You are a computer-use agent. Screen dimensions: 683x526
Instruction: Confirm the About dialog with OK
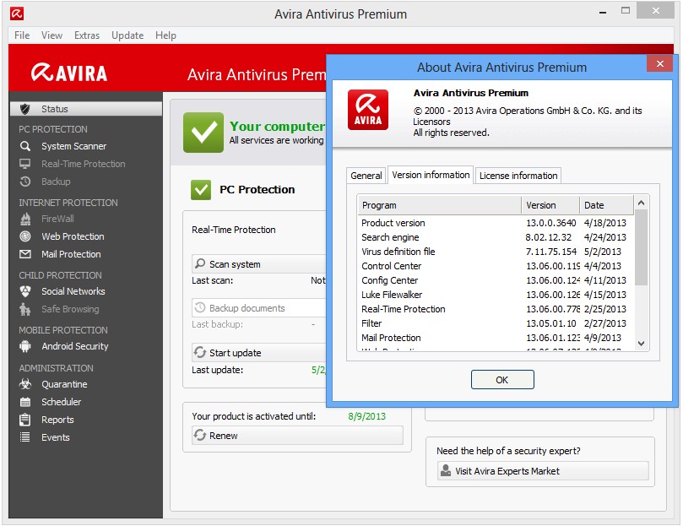(502, 380)
